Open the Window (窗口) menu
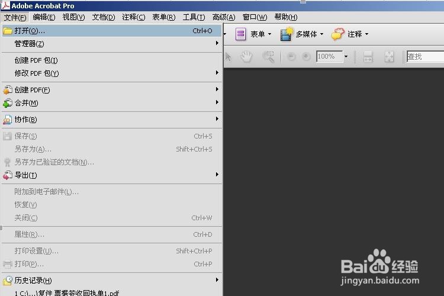444x296 pixels. click(255, 17)
